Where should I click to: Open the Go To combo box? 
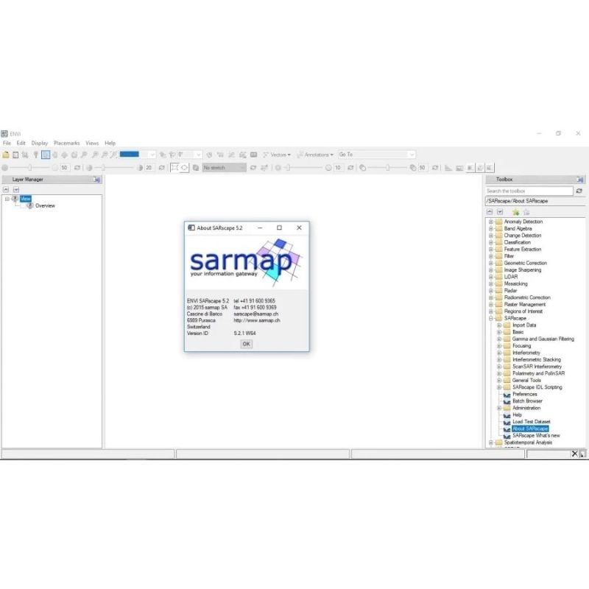[376, 155]
